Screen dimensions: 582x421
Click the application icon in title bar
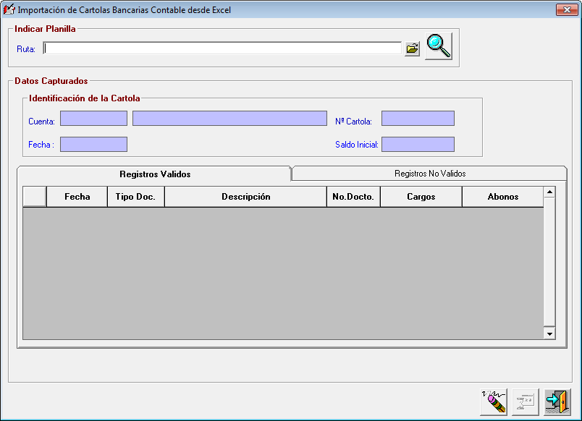click(x=9, y=9)
